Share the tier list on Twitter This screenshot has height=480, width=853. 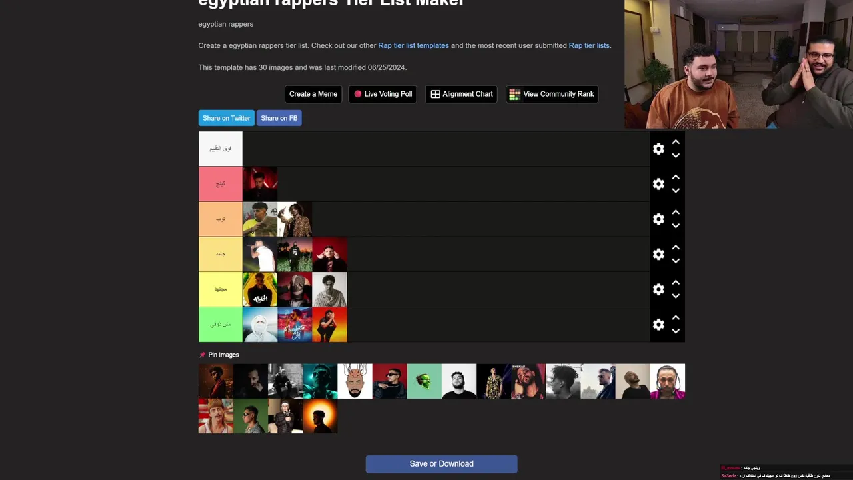[226, 118]
